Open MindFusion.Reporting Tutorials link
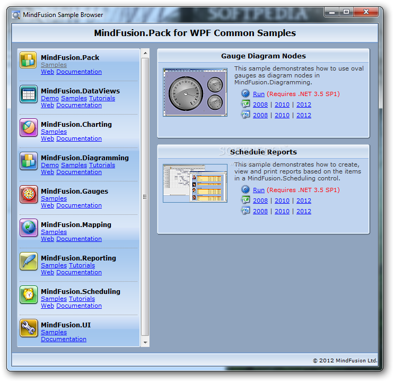The width and height of the screenshot is (394, 382). point(82,266)
